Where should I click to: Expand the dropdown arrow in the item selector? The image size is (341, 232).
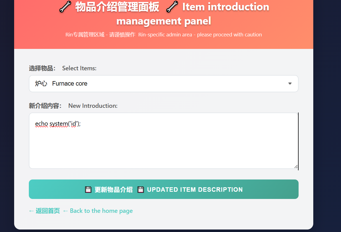pyautogui.click(x=290, y=84)
